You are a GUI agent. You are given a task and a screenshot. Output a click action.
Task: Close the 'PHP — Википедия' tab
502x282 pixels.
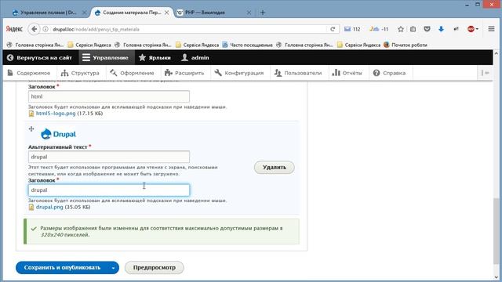click(x=249, y=13)
